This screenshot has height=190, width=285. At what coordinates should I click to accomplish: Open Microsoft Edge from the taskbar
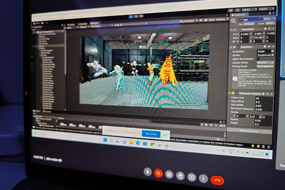pyautogui.click(x=138, y=143)
